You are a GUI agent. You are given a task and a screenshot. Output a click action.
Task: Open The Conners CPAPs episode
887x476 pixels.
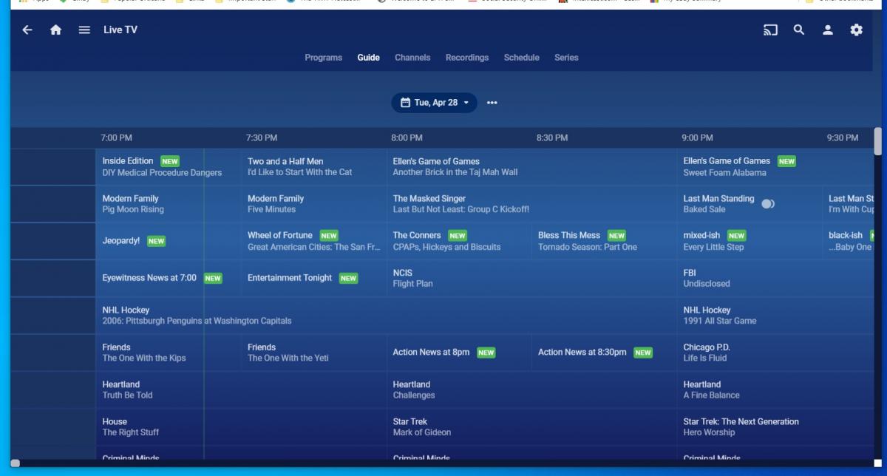click(x=459, y=241)
